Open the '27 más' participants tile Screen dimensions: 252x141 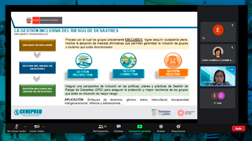(x=218, y=98)
